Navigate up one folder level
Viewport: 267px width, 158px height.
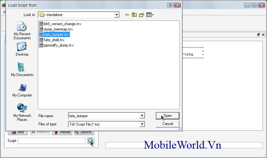coord(134,15)
